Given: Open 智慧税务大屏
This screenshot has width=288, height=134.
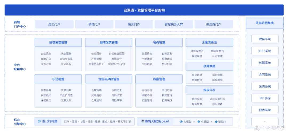Looking at the screenshot, I should 174,24.
